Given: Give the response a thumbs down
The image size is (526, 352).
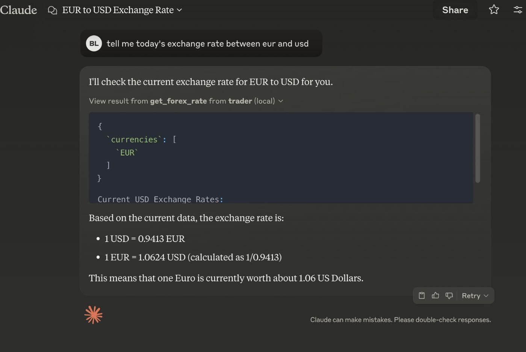Looking at the screenshot, I should 449,296.
